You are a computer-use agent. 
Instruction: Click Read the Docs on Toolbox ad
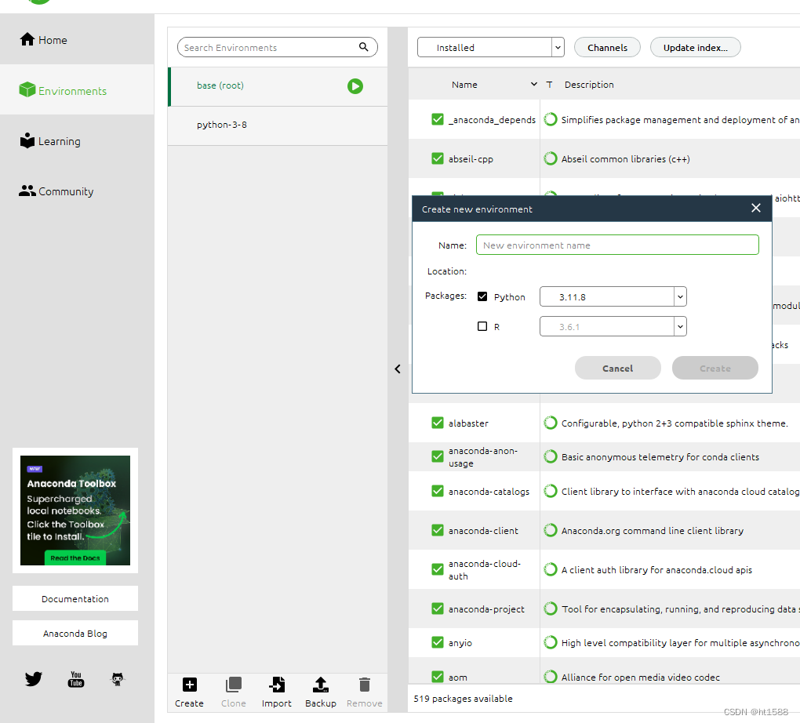click(75, 558)
